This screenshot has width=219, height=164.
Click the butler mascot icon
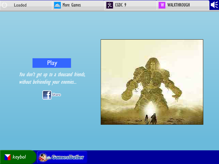pyautogui.click(x=44, y=158)
